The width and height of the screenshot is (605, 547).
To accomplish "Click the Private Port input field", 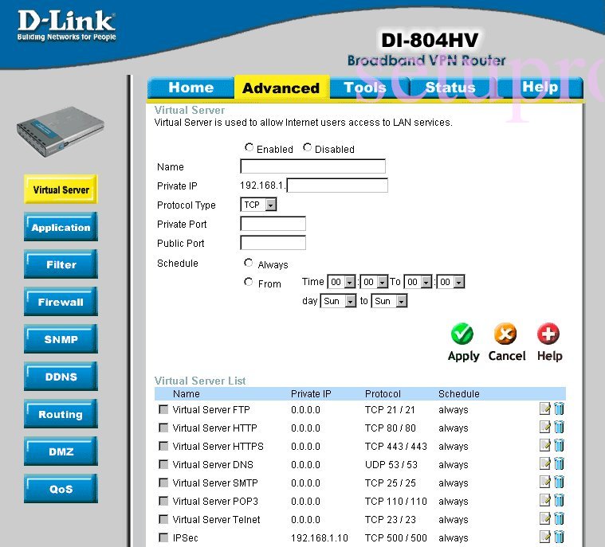I will click(273, 224).
